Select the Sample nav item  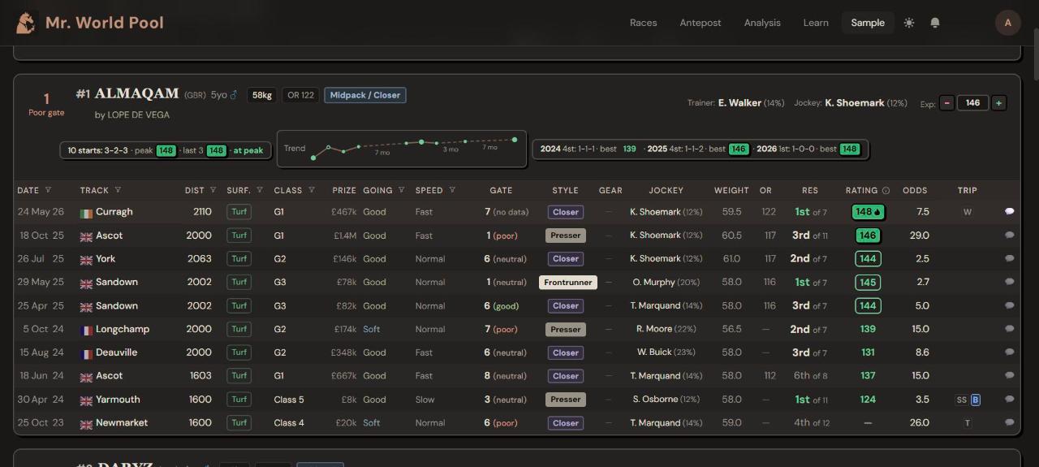click(868, 23)
